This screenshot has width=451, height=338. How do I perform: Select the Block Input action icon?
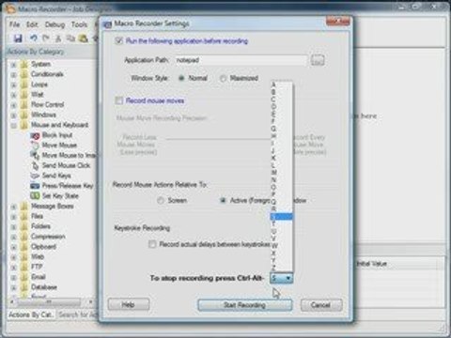[x=36, y=135]
